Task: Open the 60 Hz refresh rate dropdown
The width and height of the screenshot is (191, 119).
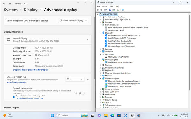Action: [x=75, y=79]
